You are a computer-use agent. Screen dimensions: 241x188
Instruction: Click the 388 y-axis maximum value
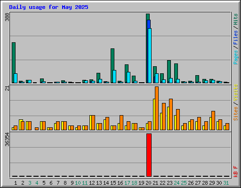8,17
